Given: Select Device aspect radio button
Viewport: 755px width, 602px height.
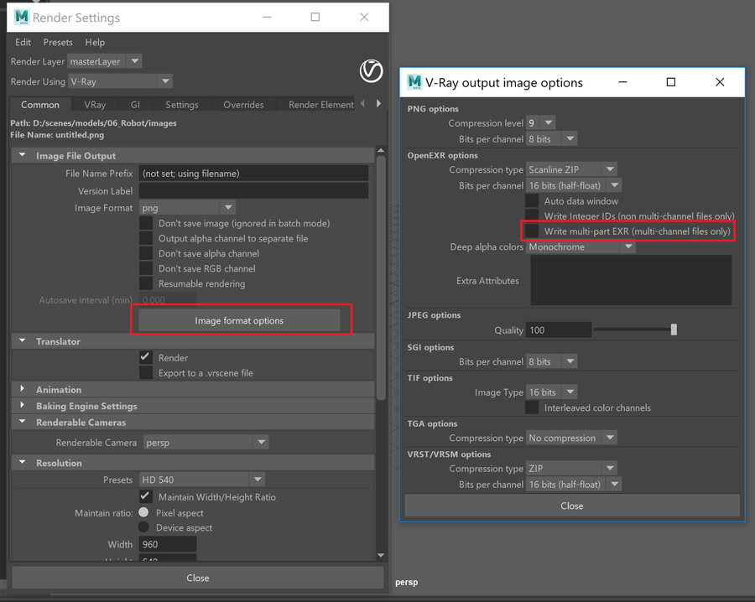Looking at the screenshot, I should [143, 527].
